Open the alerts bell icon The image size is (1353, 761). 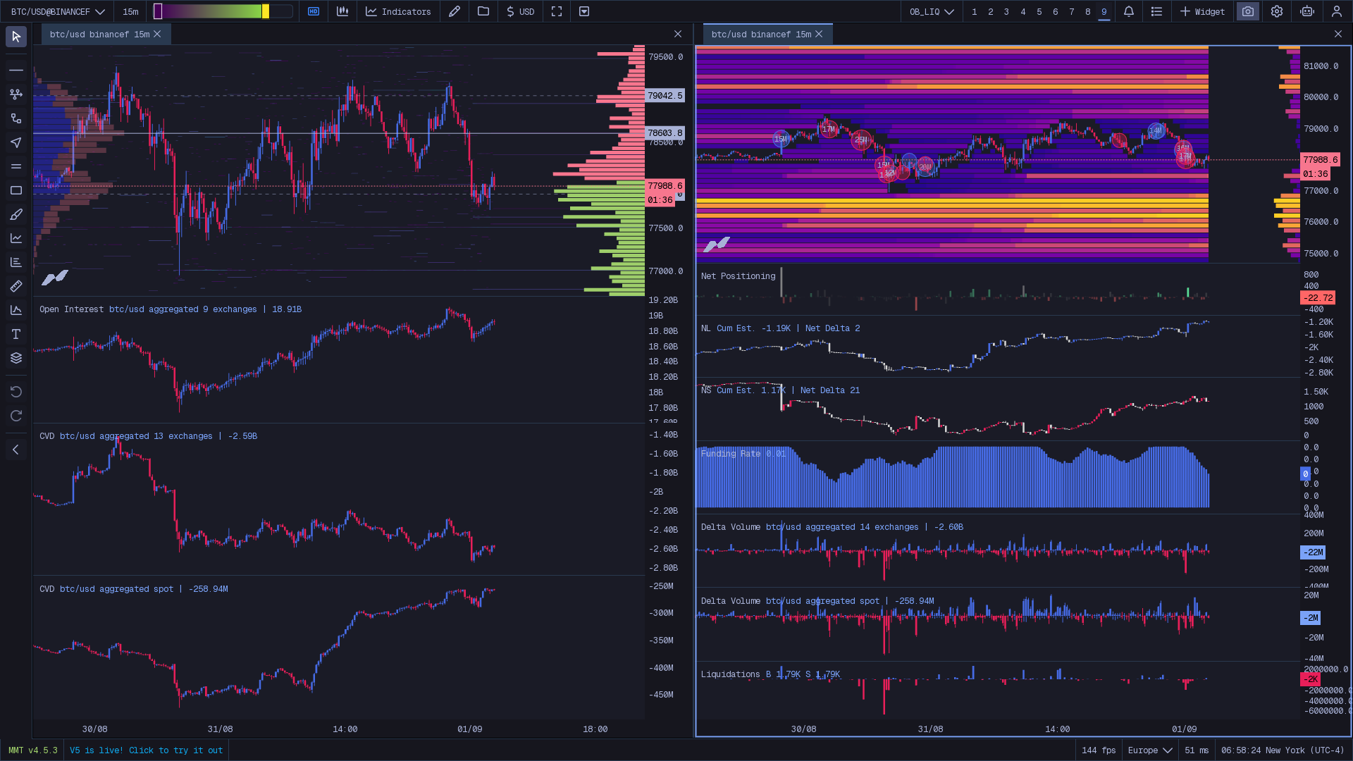click(1129, 11)
